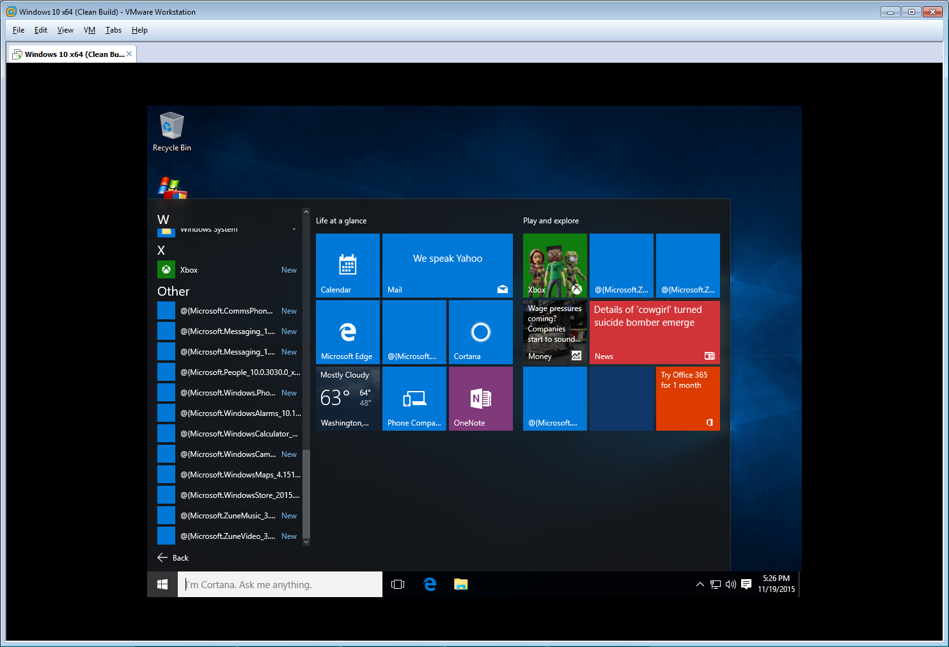Show hidden system tray icons

pyautogui.click(x=700, y=584)
